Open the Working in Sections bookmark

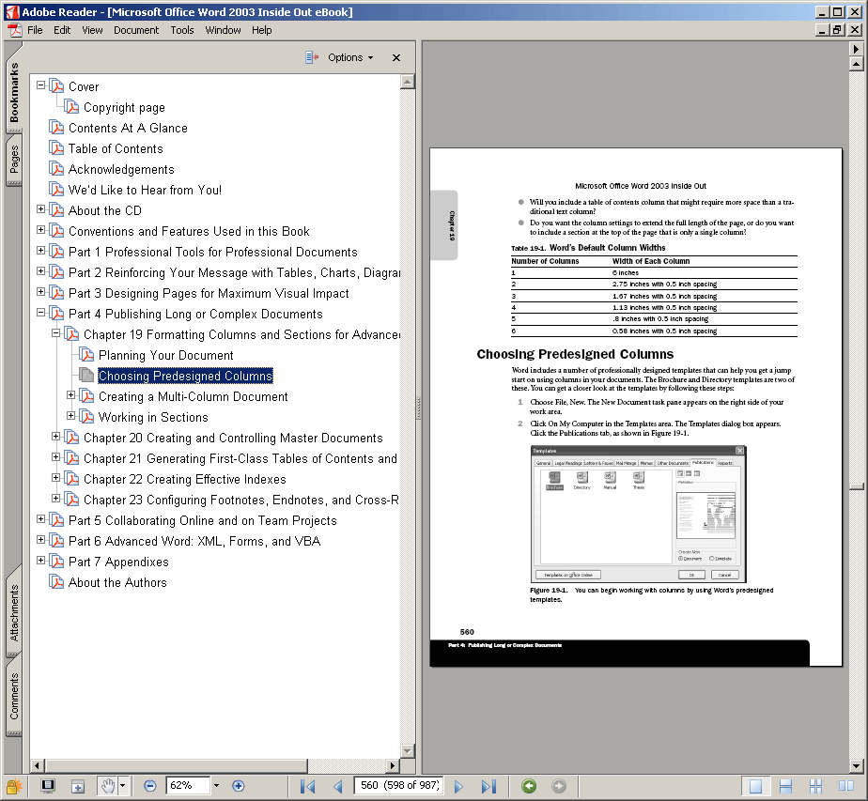point(153,417)
